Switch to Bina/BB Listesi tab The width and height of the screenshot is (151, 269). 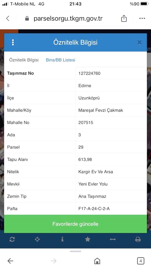click(61, 60)
